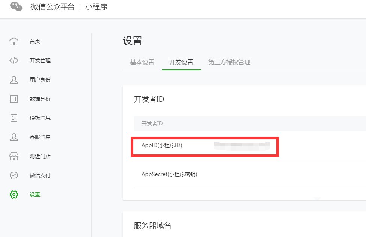366x237 pixels.
Task: Click the 客服消息 customer service icon
Action: pyautogui.click(x=14, y=137)
